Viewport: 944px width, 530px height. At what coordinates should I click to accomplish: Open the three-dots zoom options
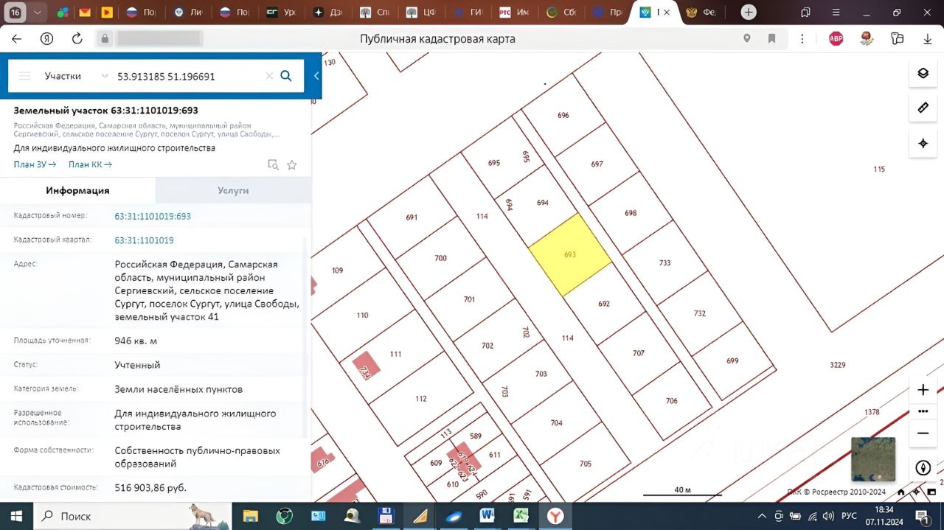click(x=923, y=411)
